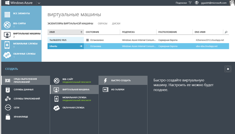
Task: Choose ВЕБ-САЙТ label in create menu
Action: [x=68, y=79]
